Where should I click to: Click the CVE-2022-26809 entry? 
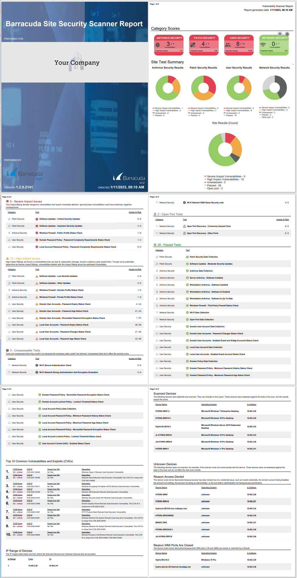pyautogui.click(x=33, y=535)
